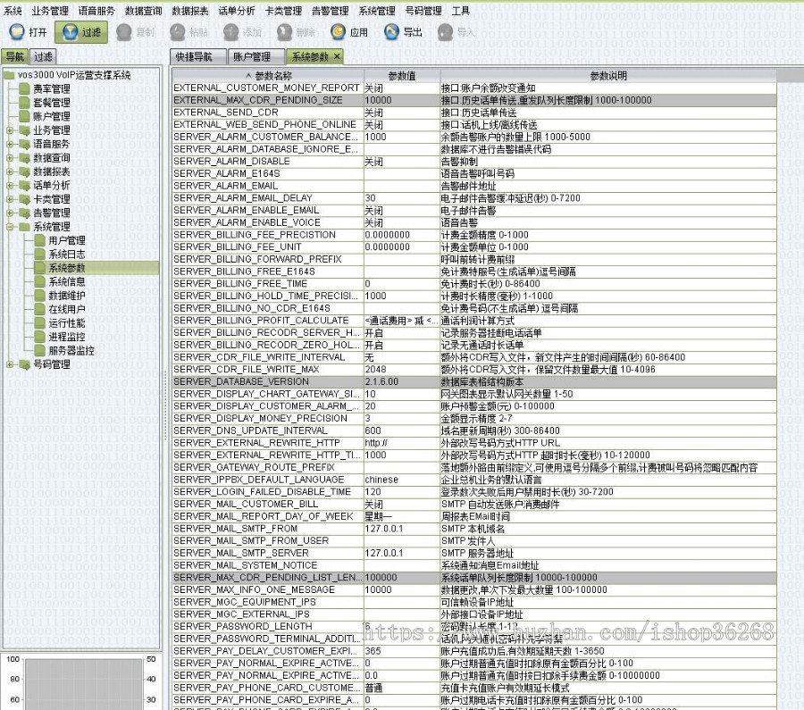Viewport: 804px width, 710px height.
Task: Select the EXTERNAL_MAX_CDR_PENDING_SIZE row
Action: 474,101
